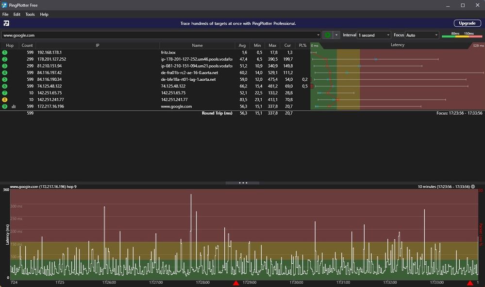
Task: Click the 529,1 max value of hop 4
Action: coord(272,72)
